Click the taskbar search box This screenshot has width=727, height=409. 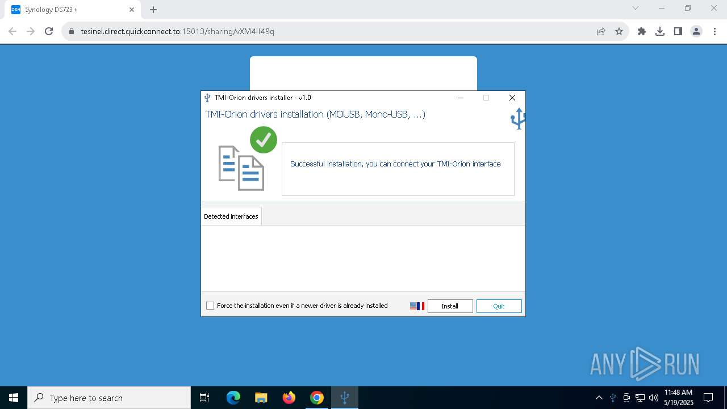(x=109, y=398)
